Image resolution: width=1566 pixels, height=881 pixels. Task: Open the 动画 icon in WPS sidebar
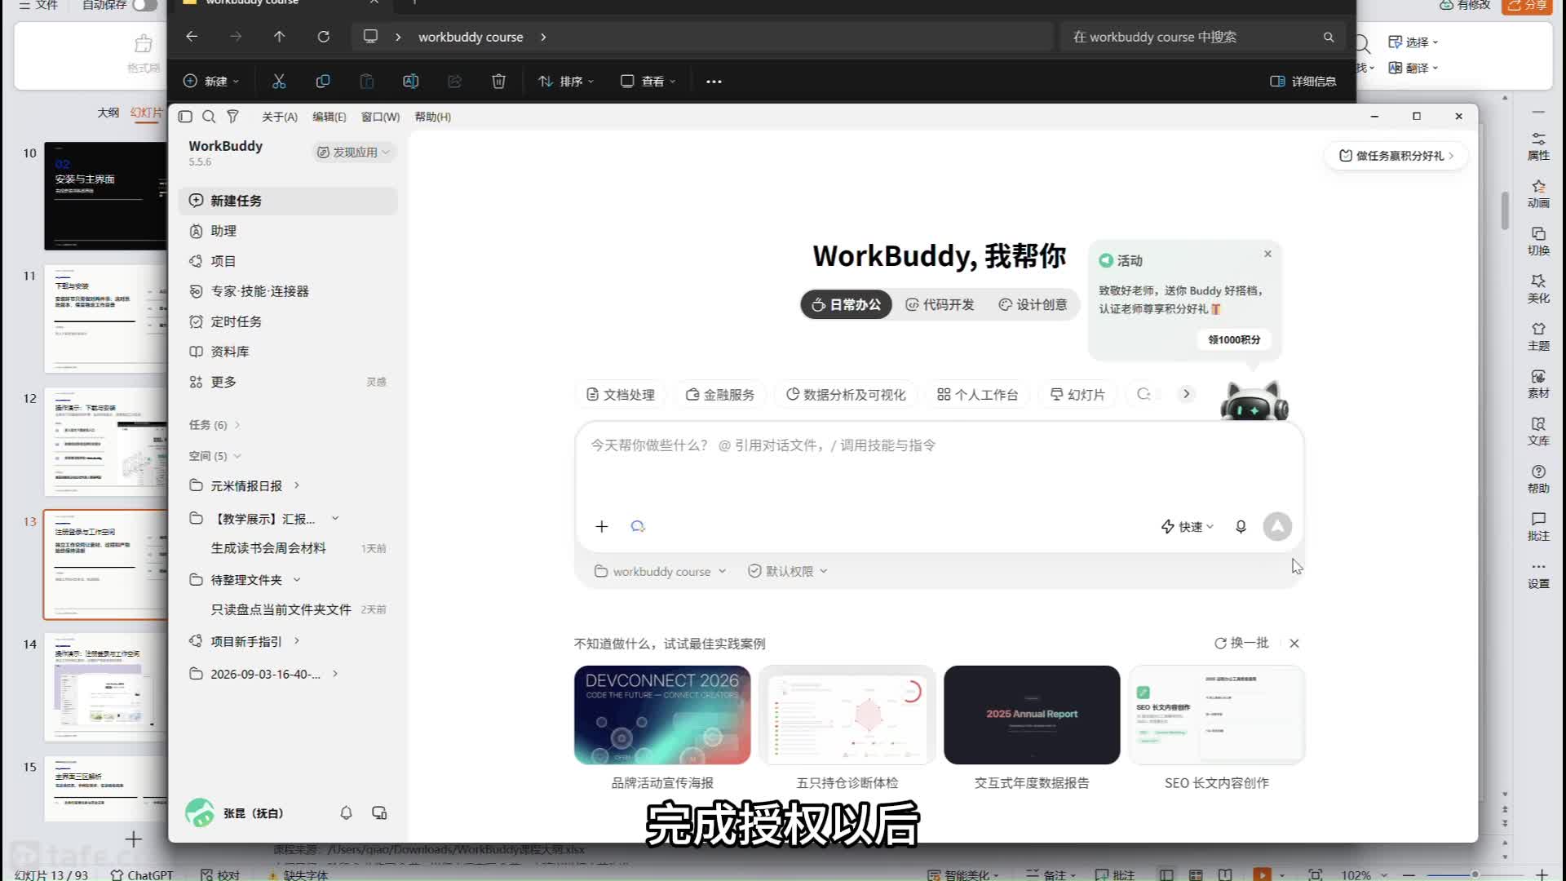(1538, 193)
